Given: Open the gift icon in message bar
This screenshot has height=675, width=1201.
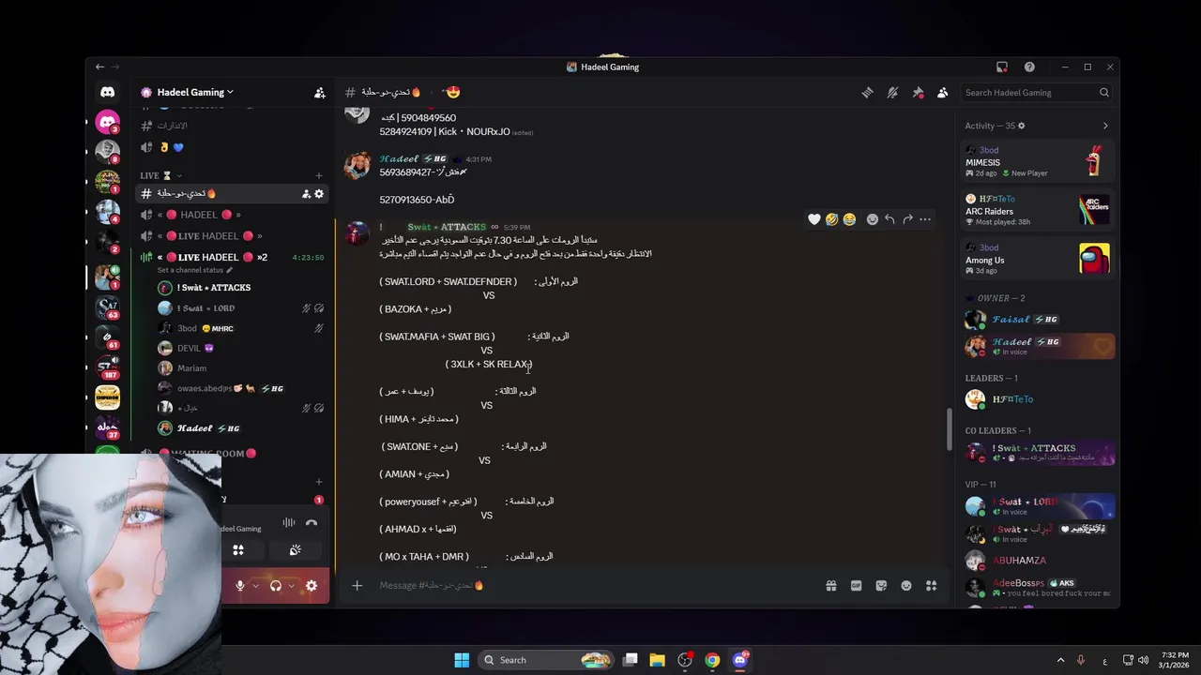Looking at the screenshot, I should point(831,585).
